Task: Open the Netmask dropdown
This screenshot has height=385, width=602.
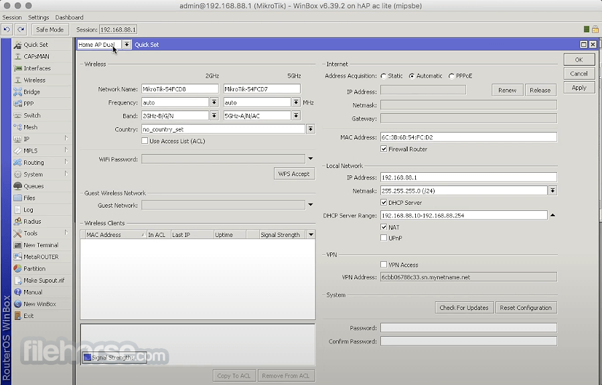Action: click(552, 190)
